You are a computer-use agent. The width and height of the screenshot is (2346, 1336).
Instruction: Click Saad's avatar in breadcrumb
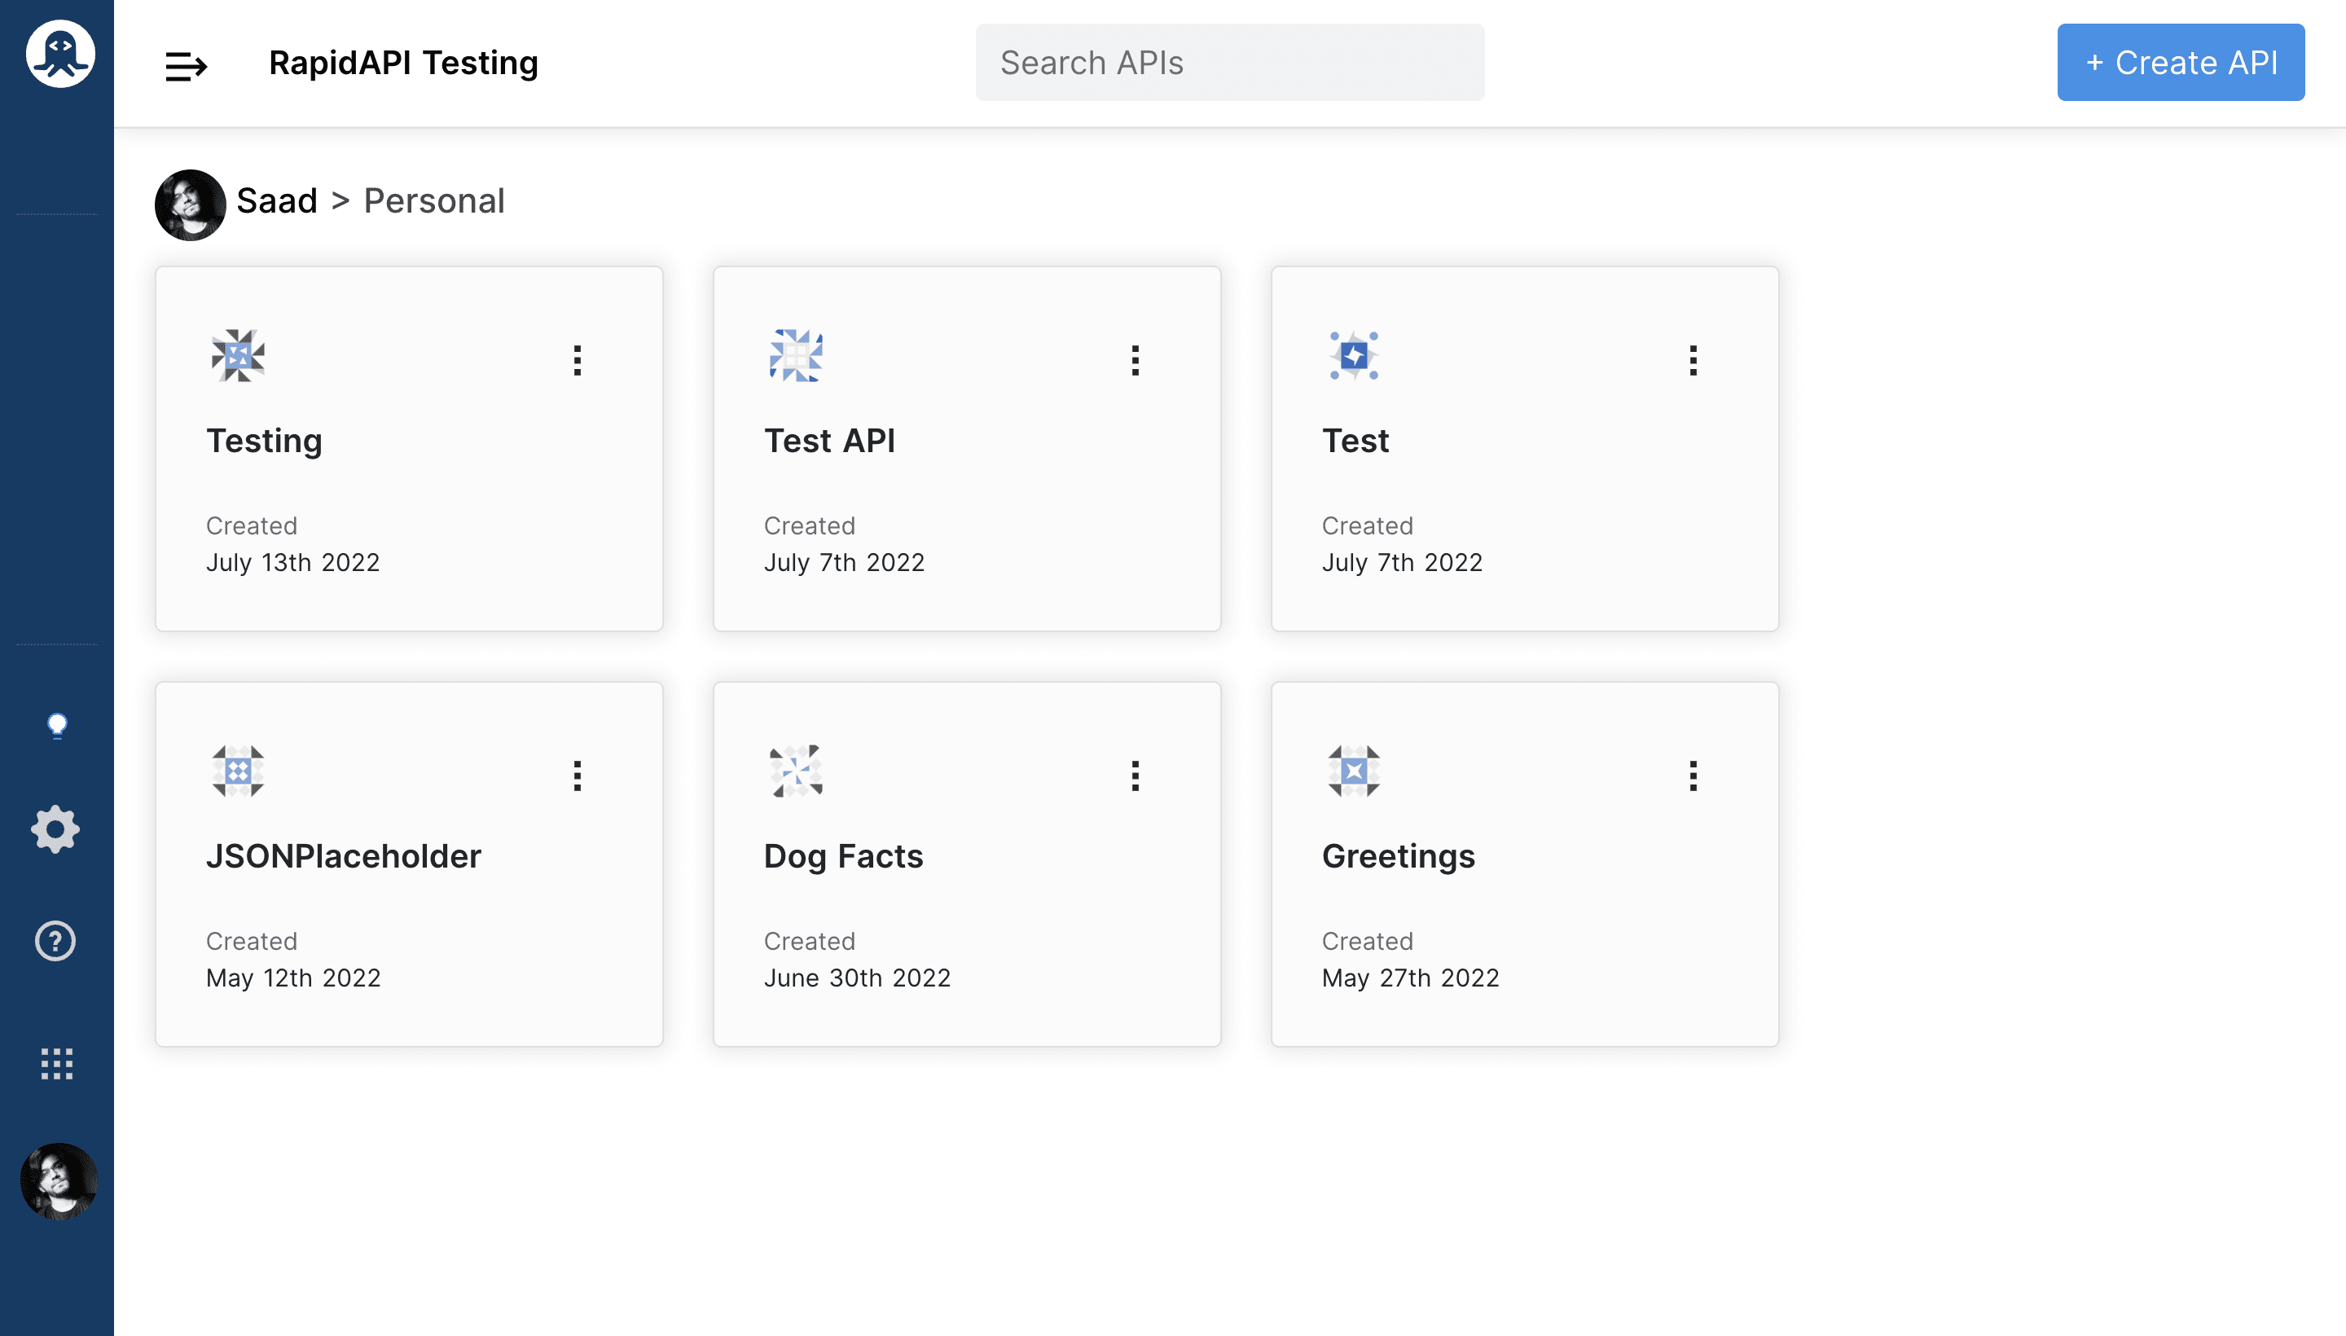(x=190, y=204)
